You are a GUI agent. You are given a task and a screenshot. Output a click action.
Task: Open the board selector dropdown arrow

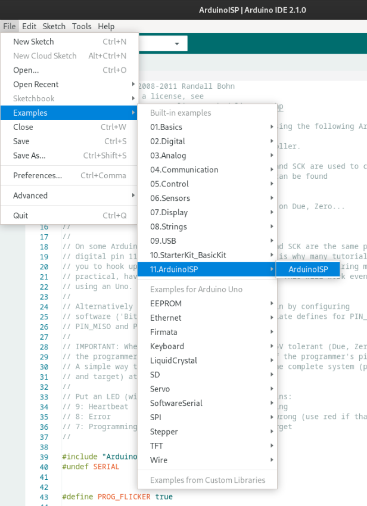[177, 44]
